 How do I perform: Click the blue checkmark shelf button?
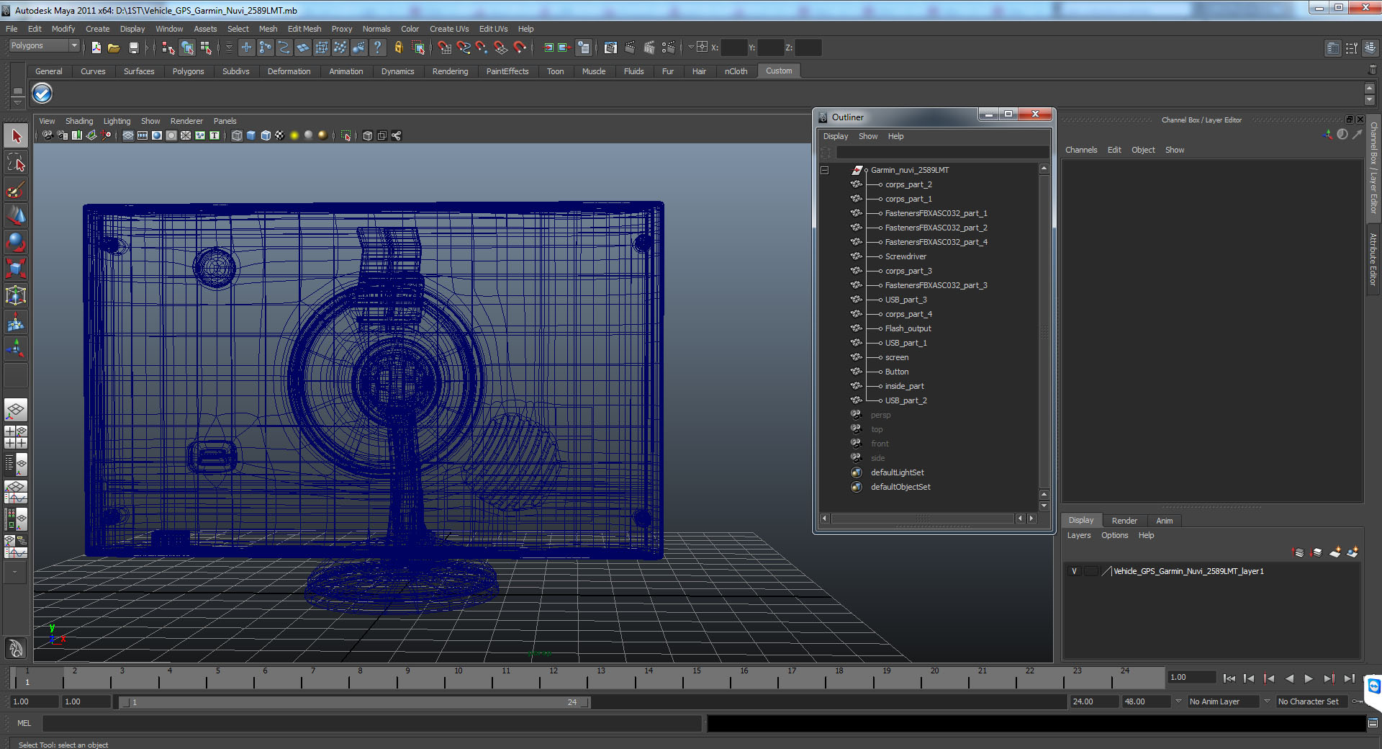[42, 93]
